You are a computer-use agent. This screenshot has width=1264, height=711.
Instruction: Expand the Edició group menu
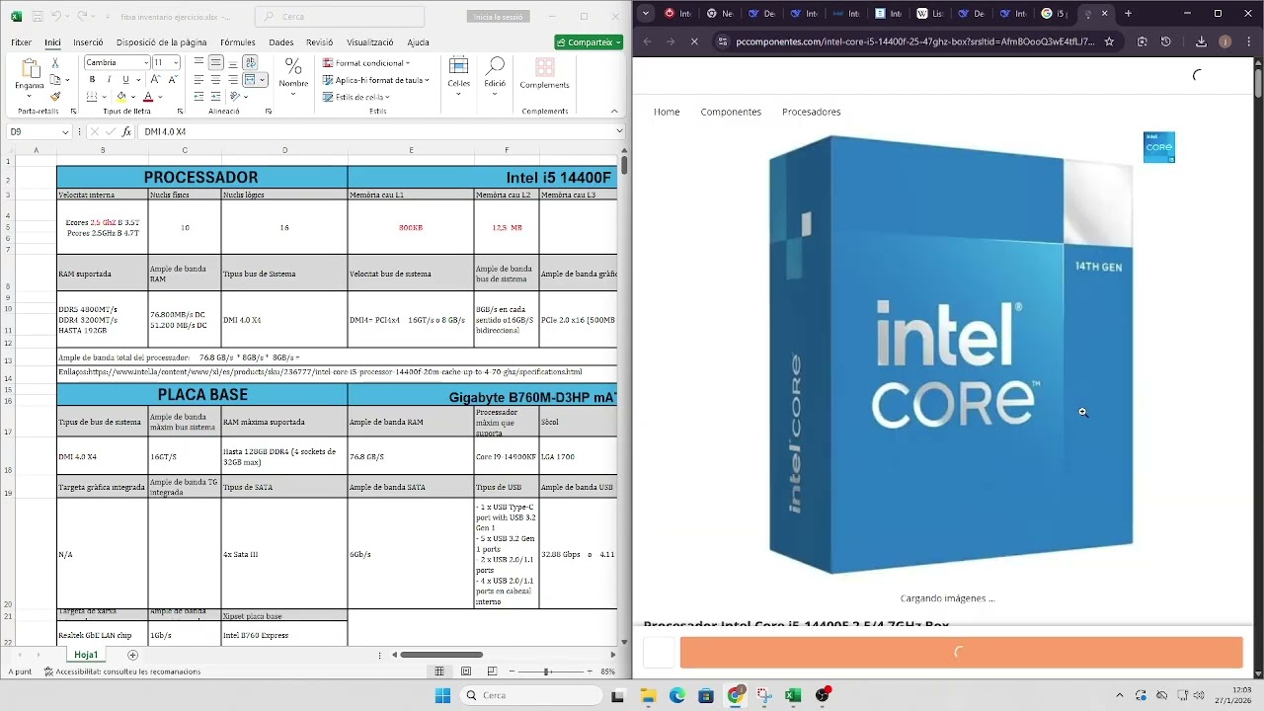(x=495, y=73)
